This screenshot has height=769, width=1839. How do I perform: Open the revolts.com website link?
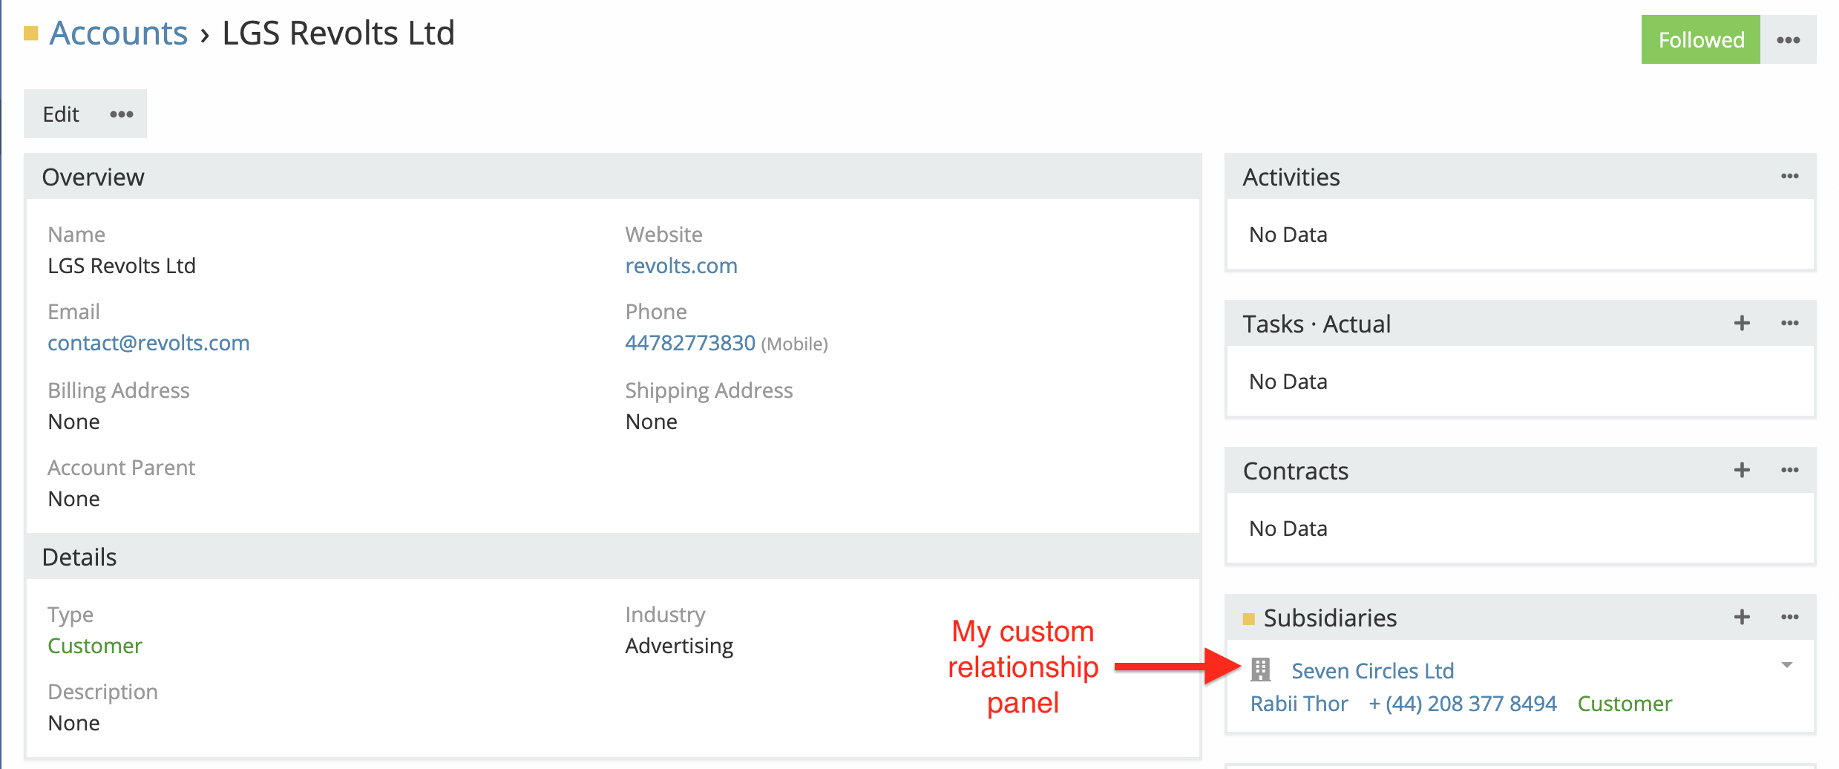click(681, 266)
